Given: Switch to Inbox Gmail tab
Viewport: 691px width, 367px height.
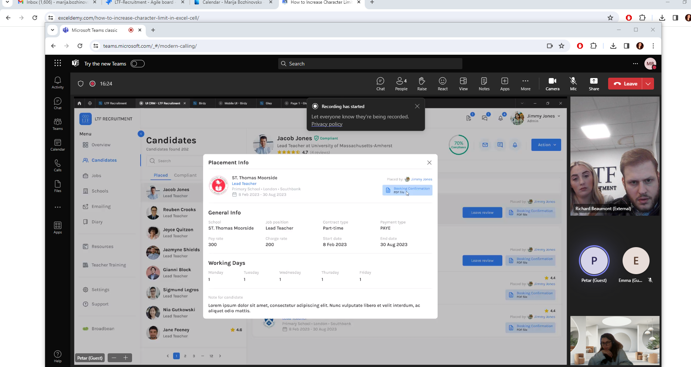Looking at the screenshot, I should (x=57, y=2).
